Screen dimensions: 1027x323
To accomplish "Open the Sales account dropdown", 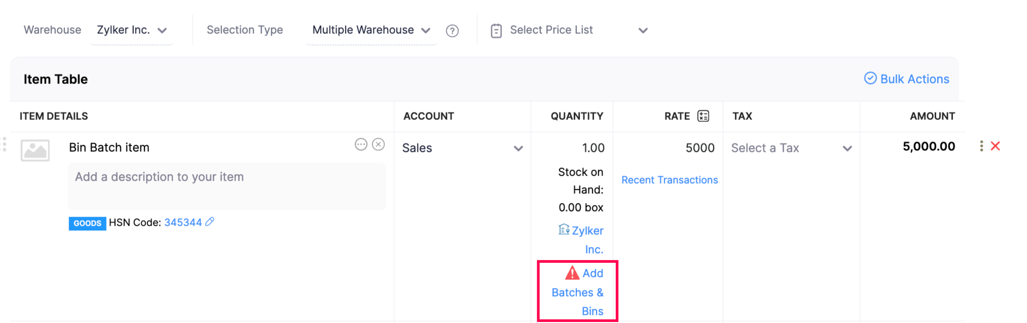I will pos(462,148).
